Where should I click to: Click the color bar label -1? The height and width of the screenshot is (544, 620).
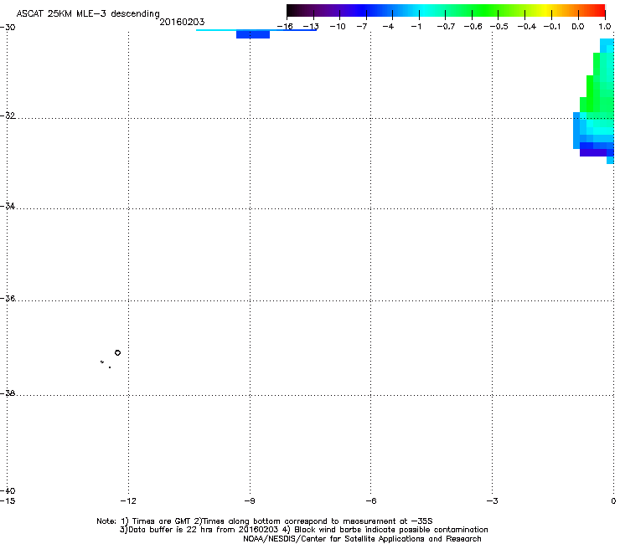[416, 27]
